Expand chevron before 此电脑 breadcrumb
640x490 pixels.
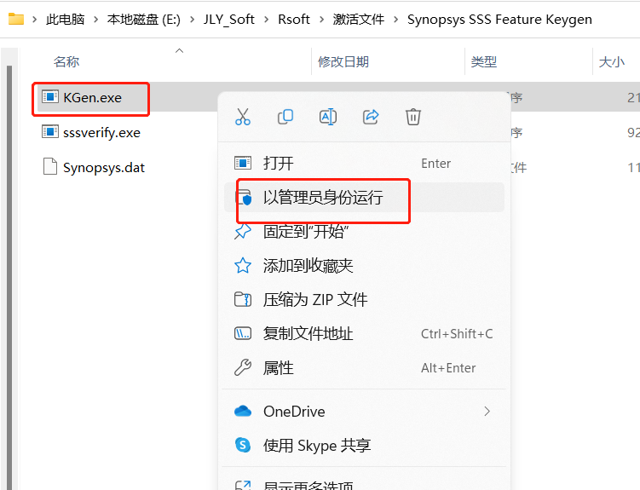click(35, 20)
